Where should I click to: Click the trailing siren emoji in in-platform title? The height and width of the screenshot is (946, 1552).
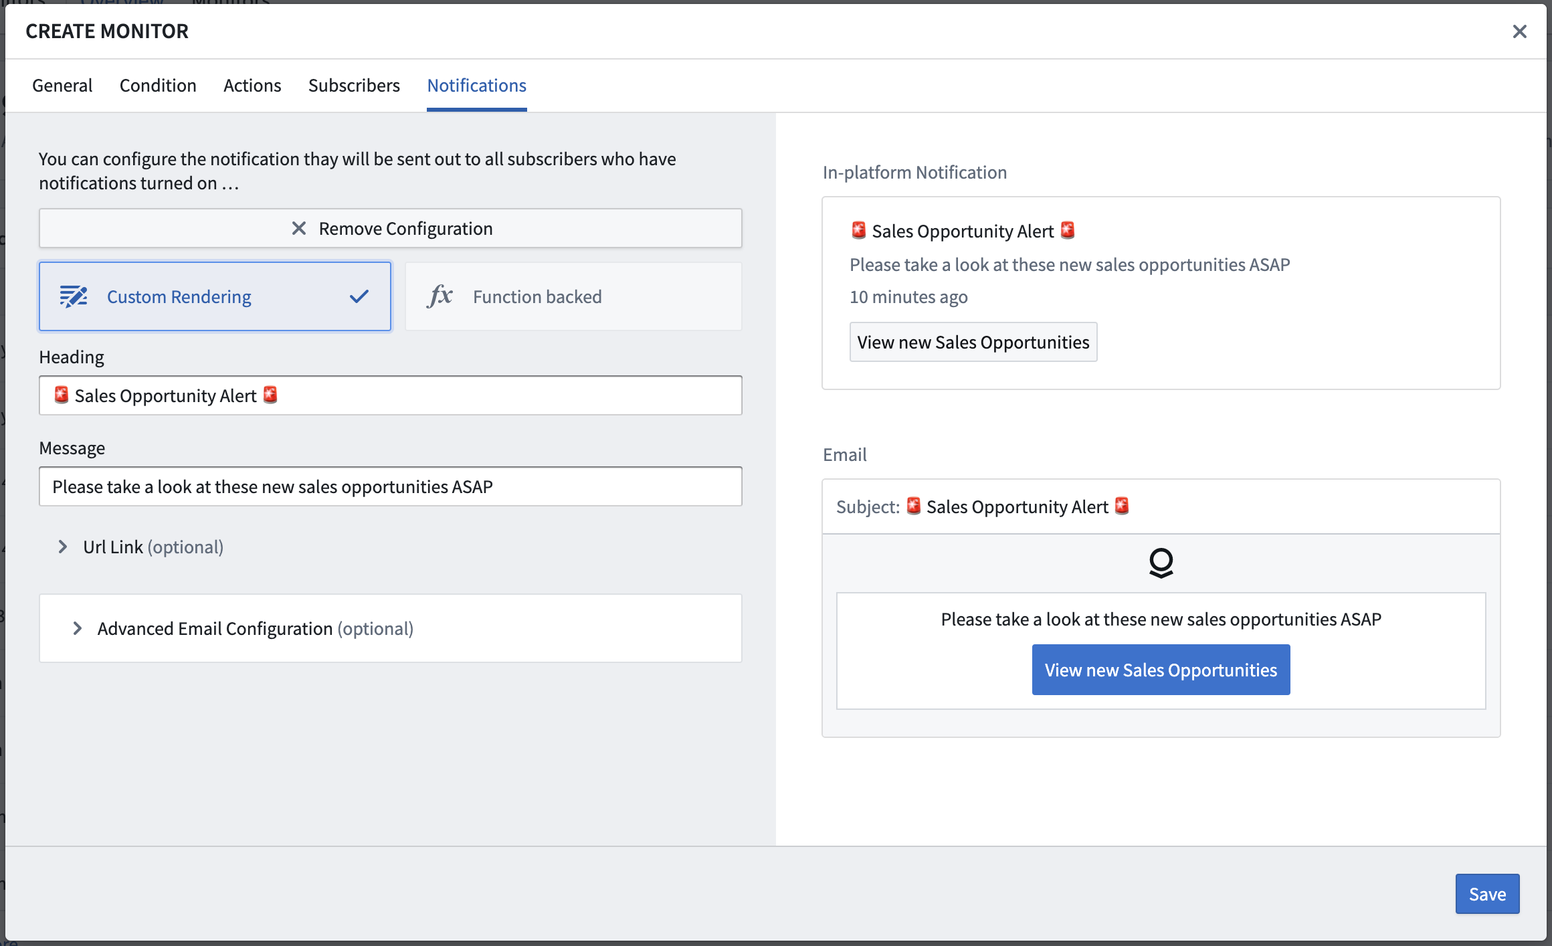pyautogui.click(x=1068, y=230)
